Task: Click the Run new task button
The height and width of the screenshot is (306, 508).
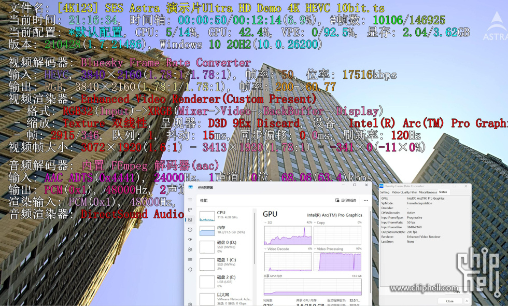Action: coord(346,200)
